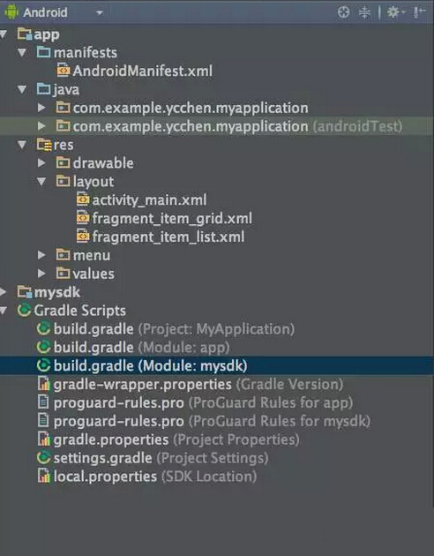Click file icon of proguard-rules.pro for mysdk

(43, 421)
